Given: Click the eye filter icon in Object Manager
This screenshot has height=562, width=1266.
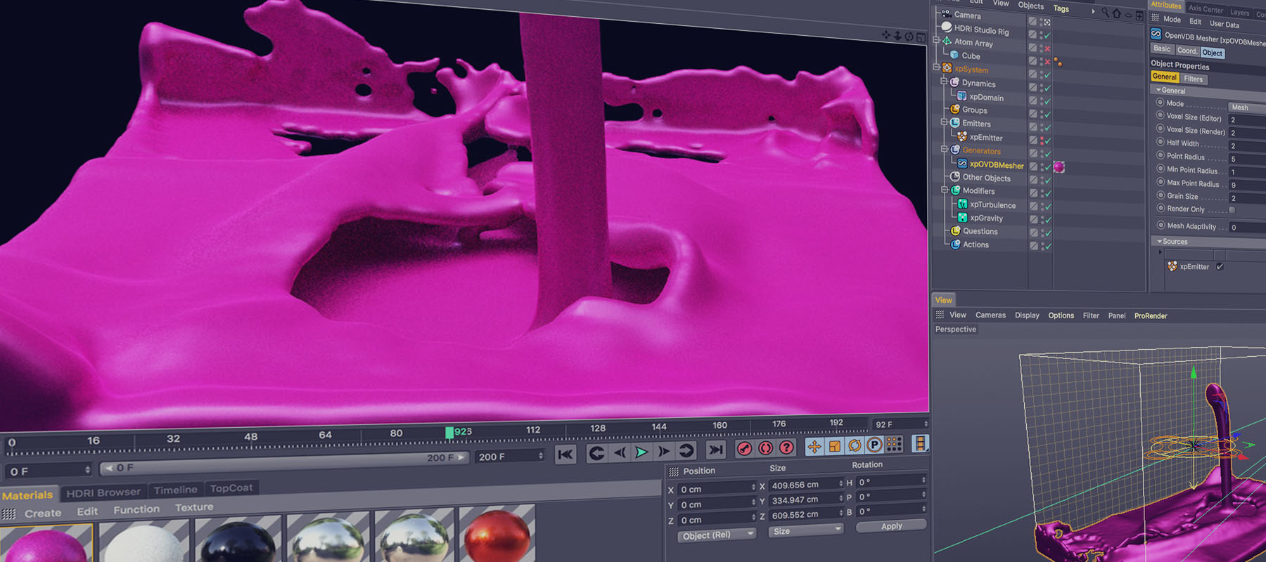Looking at the screenshot, I should pyautogui.click(x=1128, y=15).
